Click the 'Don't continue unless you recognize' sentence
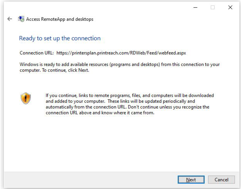This screenshot has width=241, height=189. pyautogui.click(x=169, y=107)
